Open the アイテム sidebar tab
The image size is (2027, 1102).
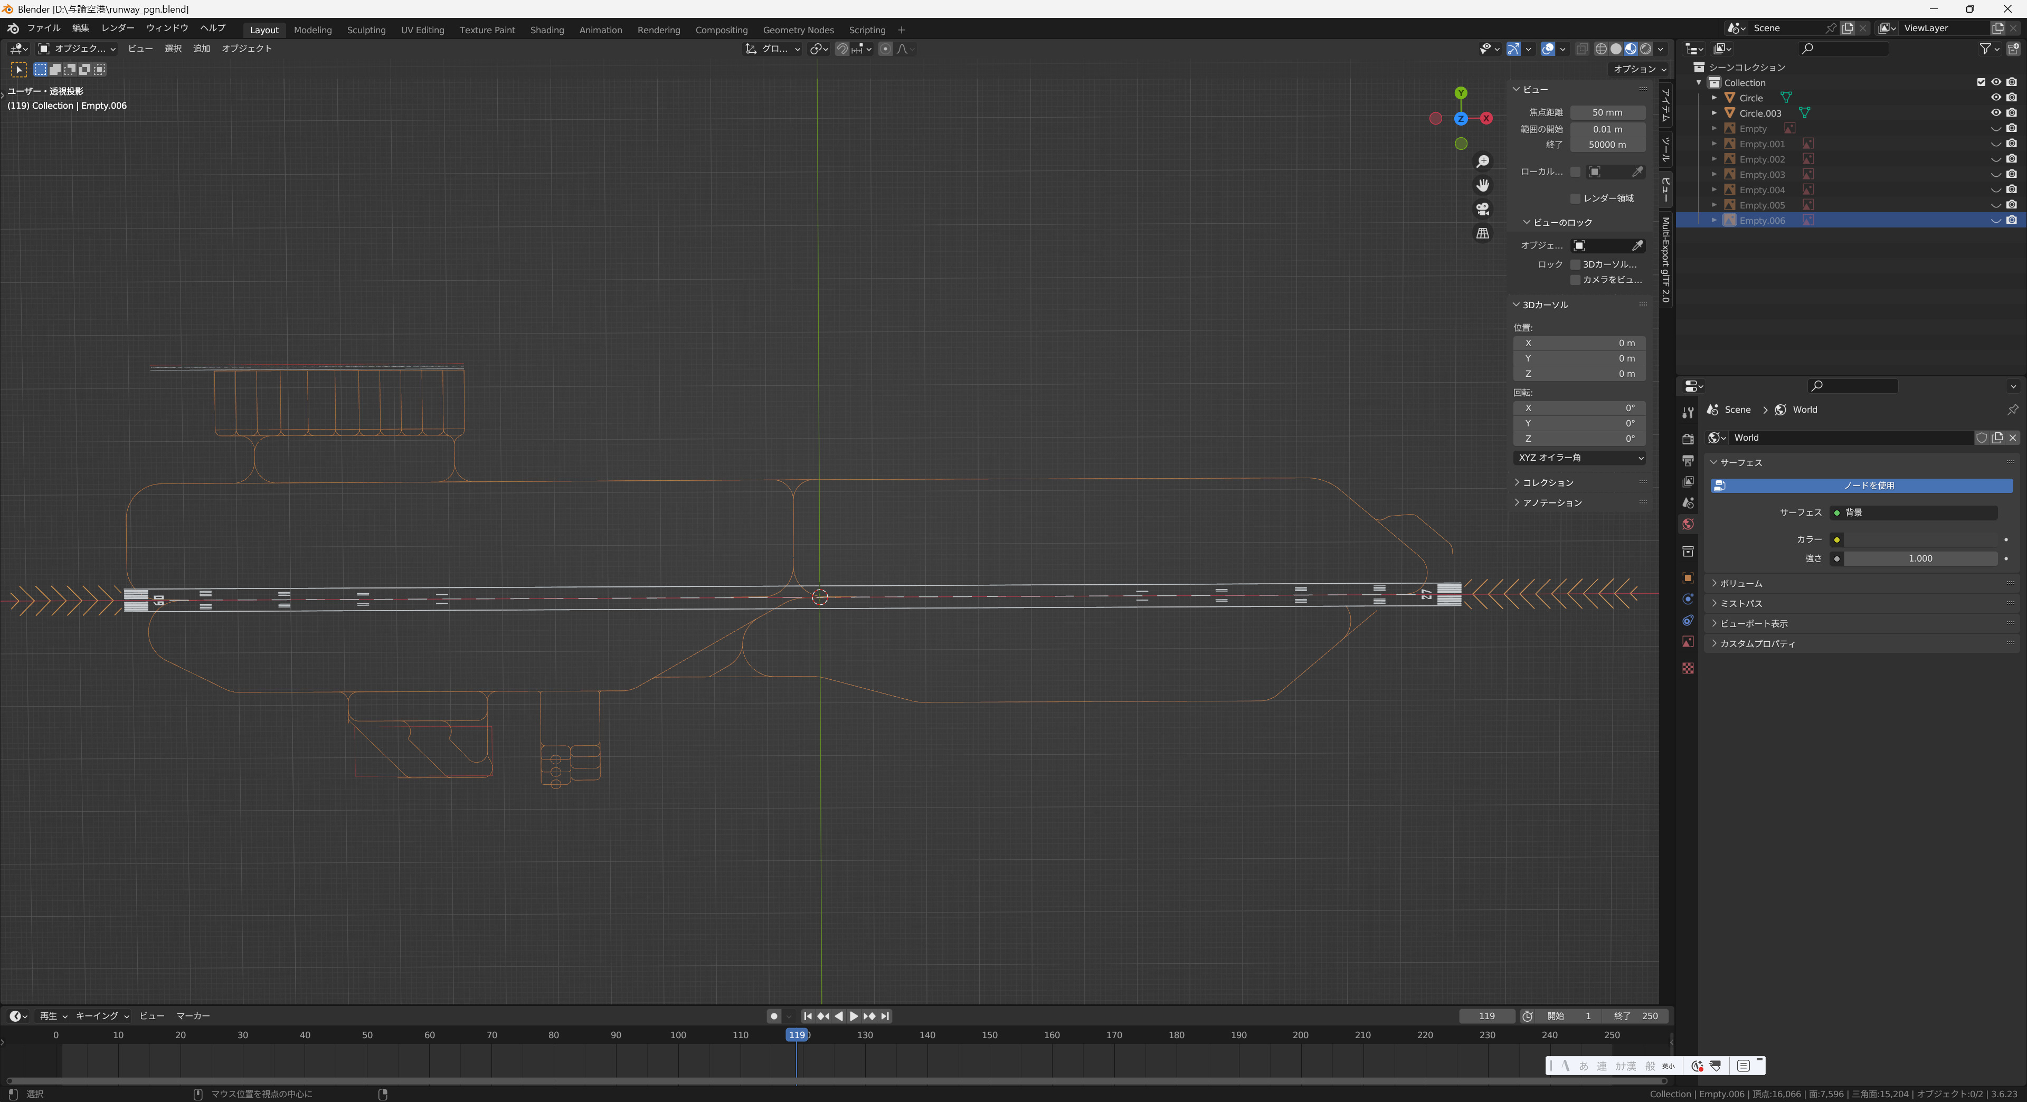pos(1666,104)
